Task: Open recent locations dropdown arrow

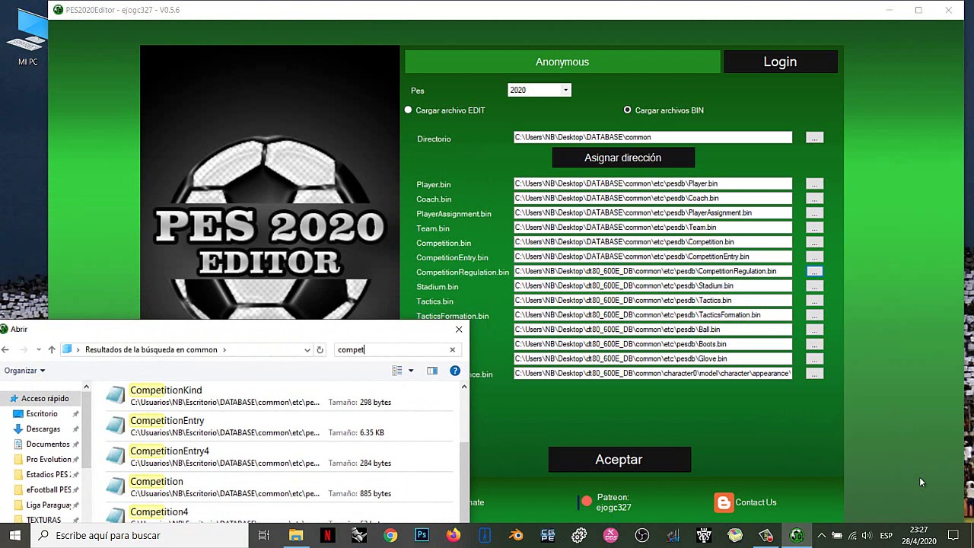Action: click(x=38, y=350)
